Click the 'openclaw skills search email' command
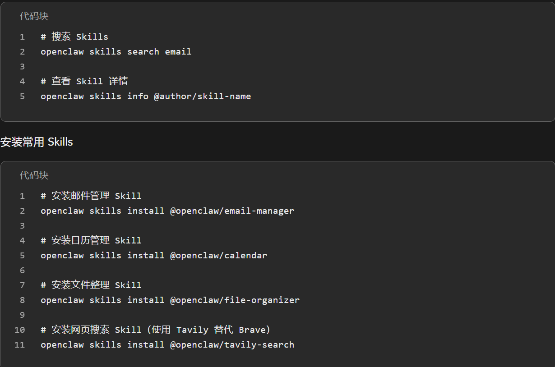Screen dimensions: 555x367 click(116, 52)
